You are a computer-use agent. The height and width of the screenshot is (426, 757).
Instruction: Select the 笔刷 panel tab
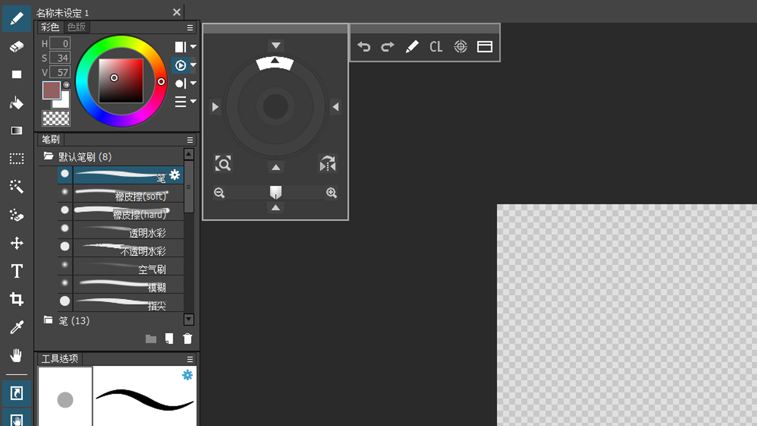coord(50,140)
